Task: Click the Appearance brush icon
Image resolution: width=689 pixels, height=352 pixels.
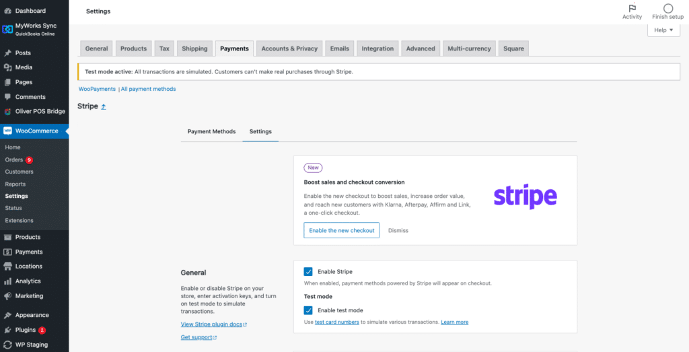Action: point(7,315)
